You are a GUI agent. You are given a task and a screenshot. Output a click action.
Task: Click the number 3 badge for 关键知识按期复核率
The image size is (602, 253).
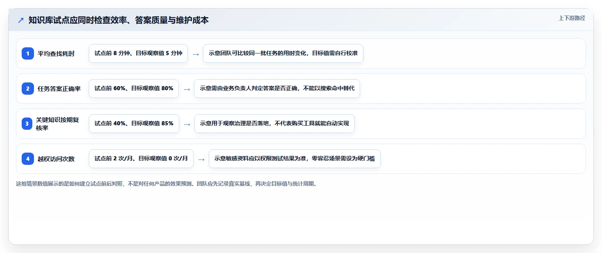click(28, 124)
